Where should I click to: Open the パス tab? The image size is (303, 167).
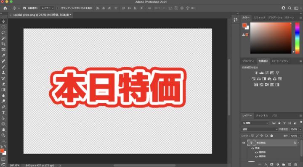click(x=274, y=115)
